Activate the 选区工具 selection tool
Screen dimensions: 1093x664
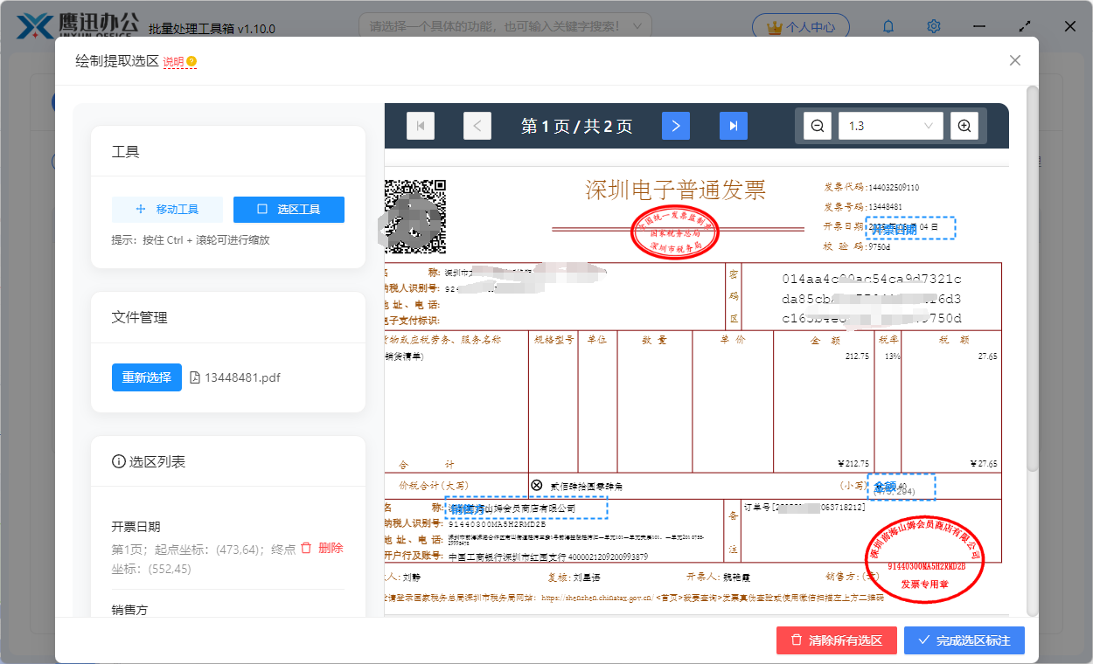click(289, 210)
